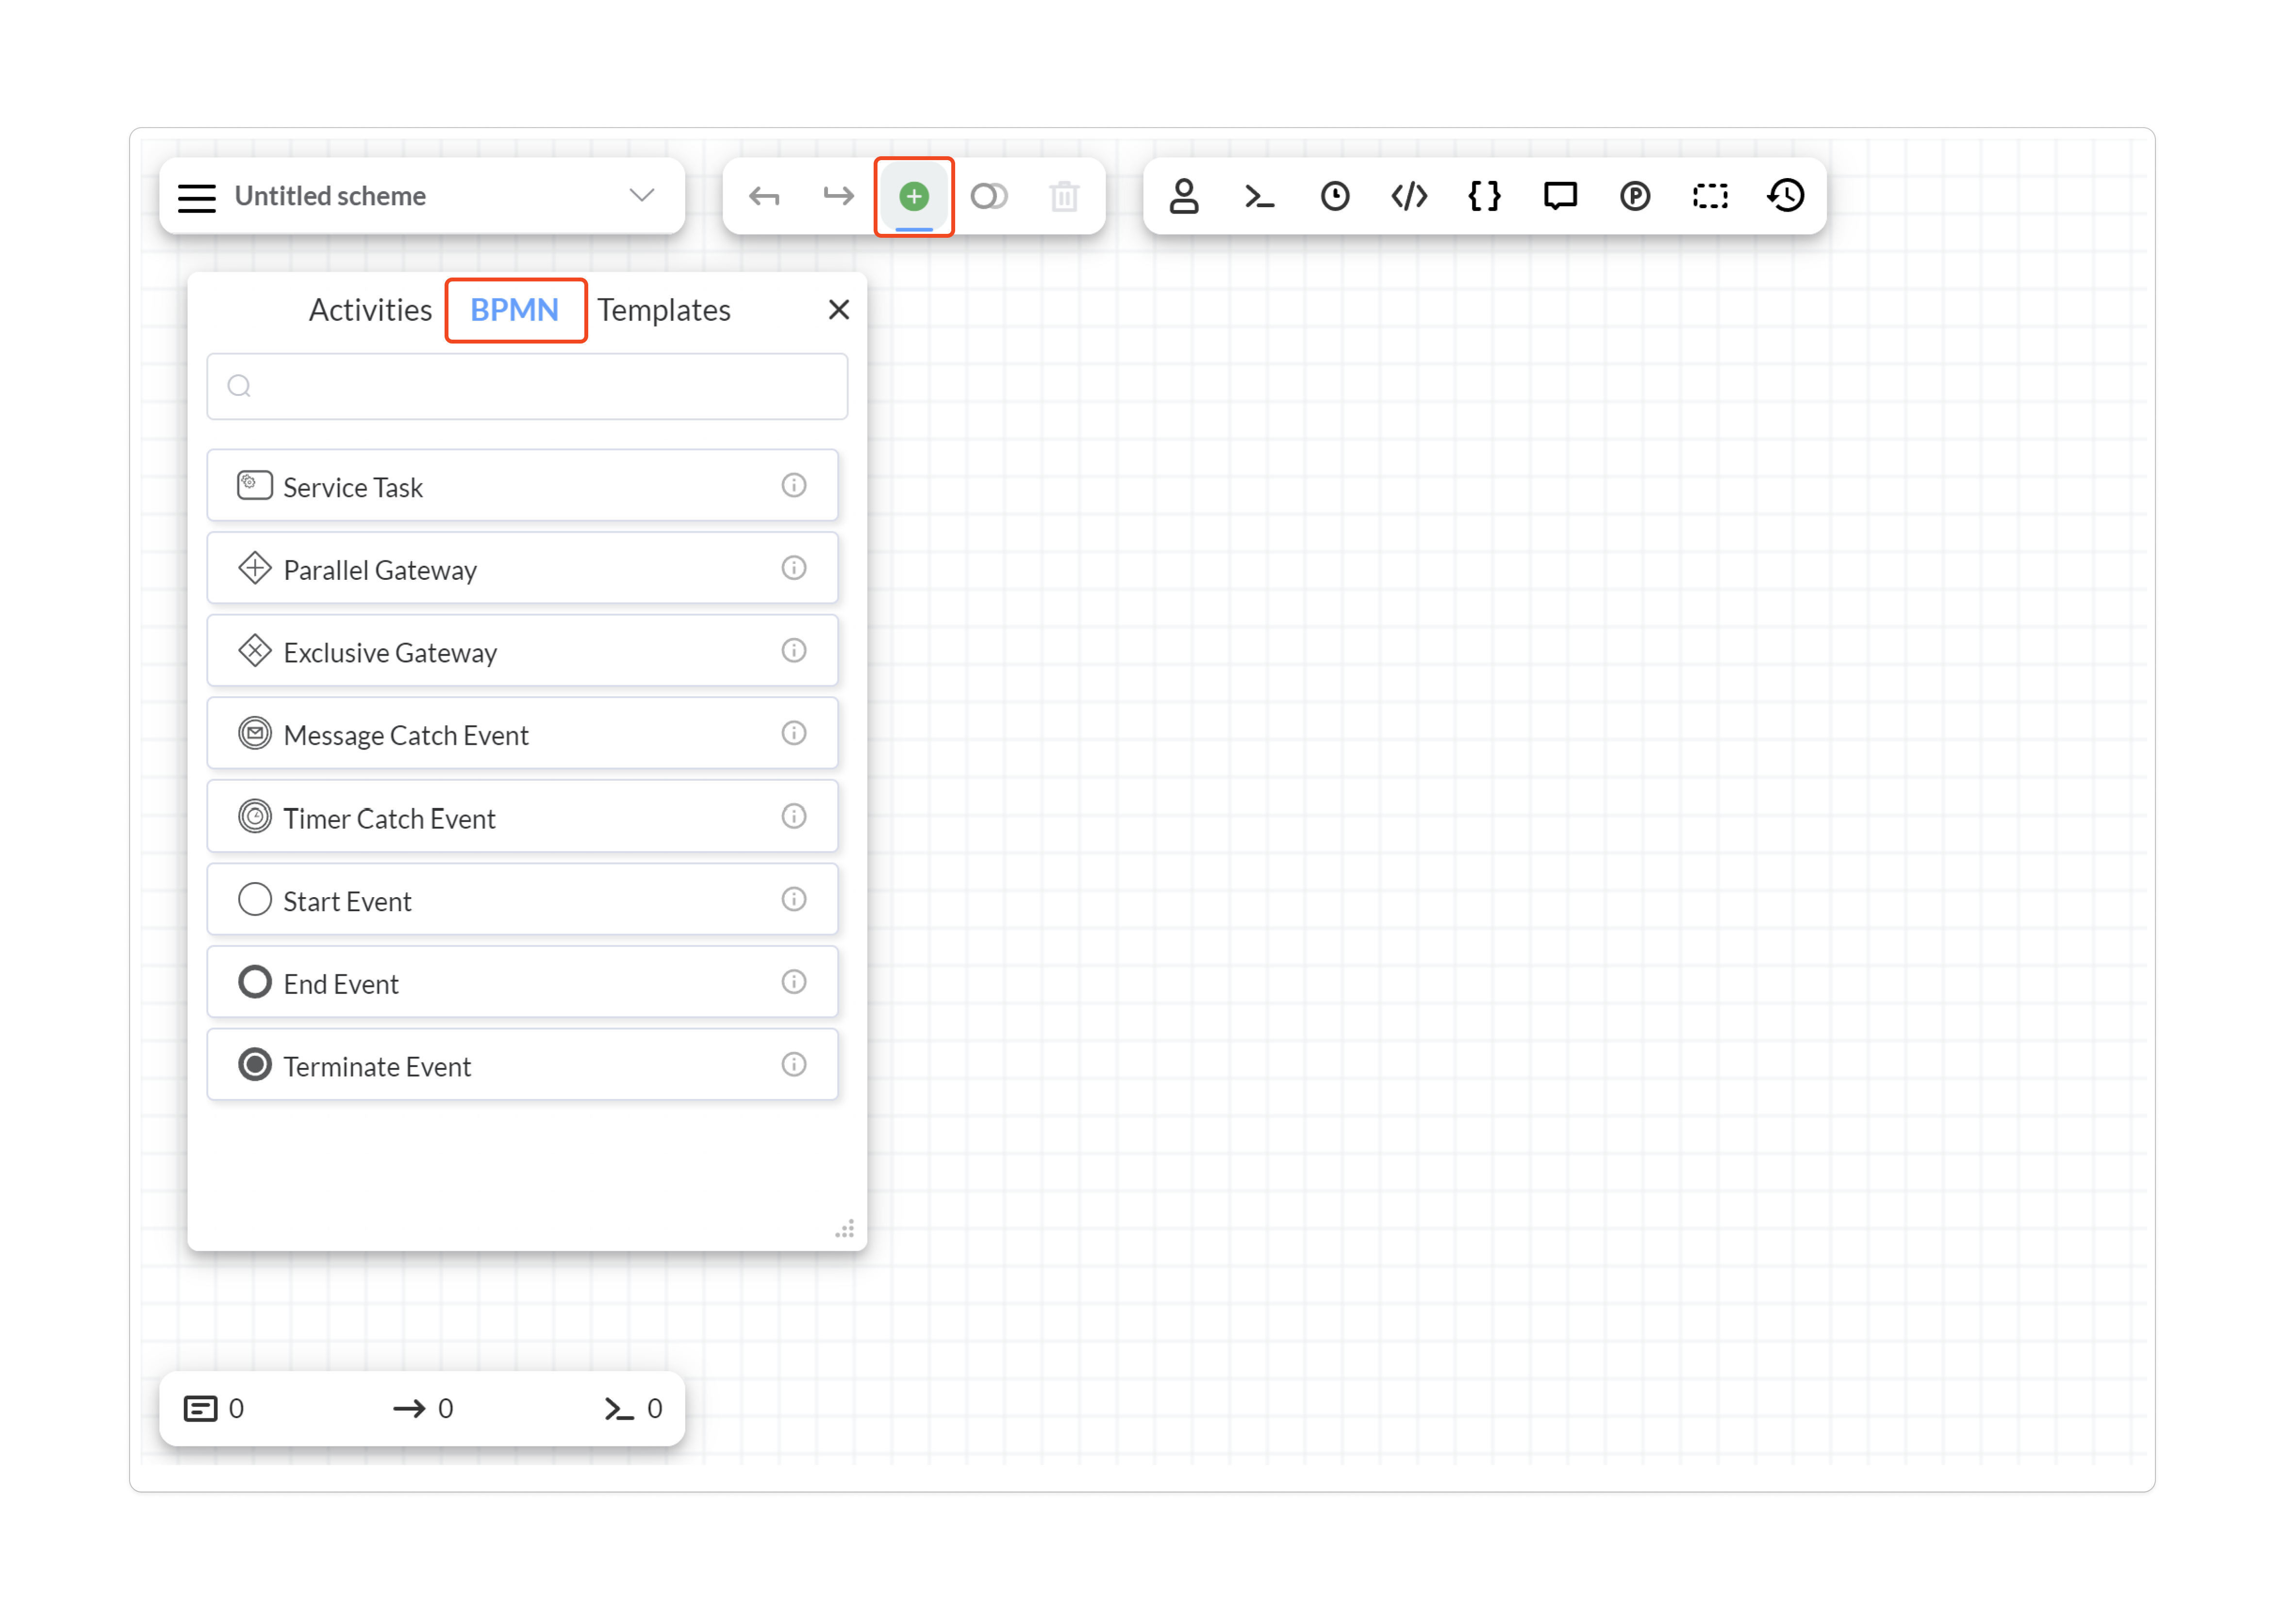
Task: Close the elements panel
Action: (x=839, y=310)
